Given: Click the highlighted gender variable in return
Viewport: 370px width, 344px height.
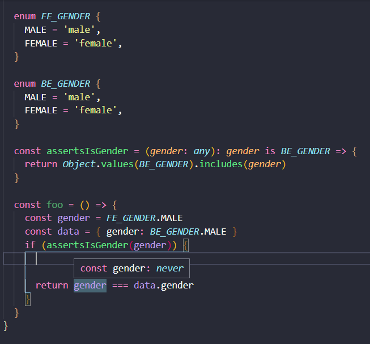Looking at the screenshot, I should tap(90, 286).
